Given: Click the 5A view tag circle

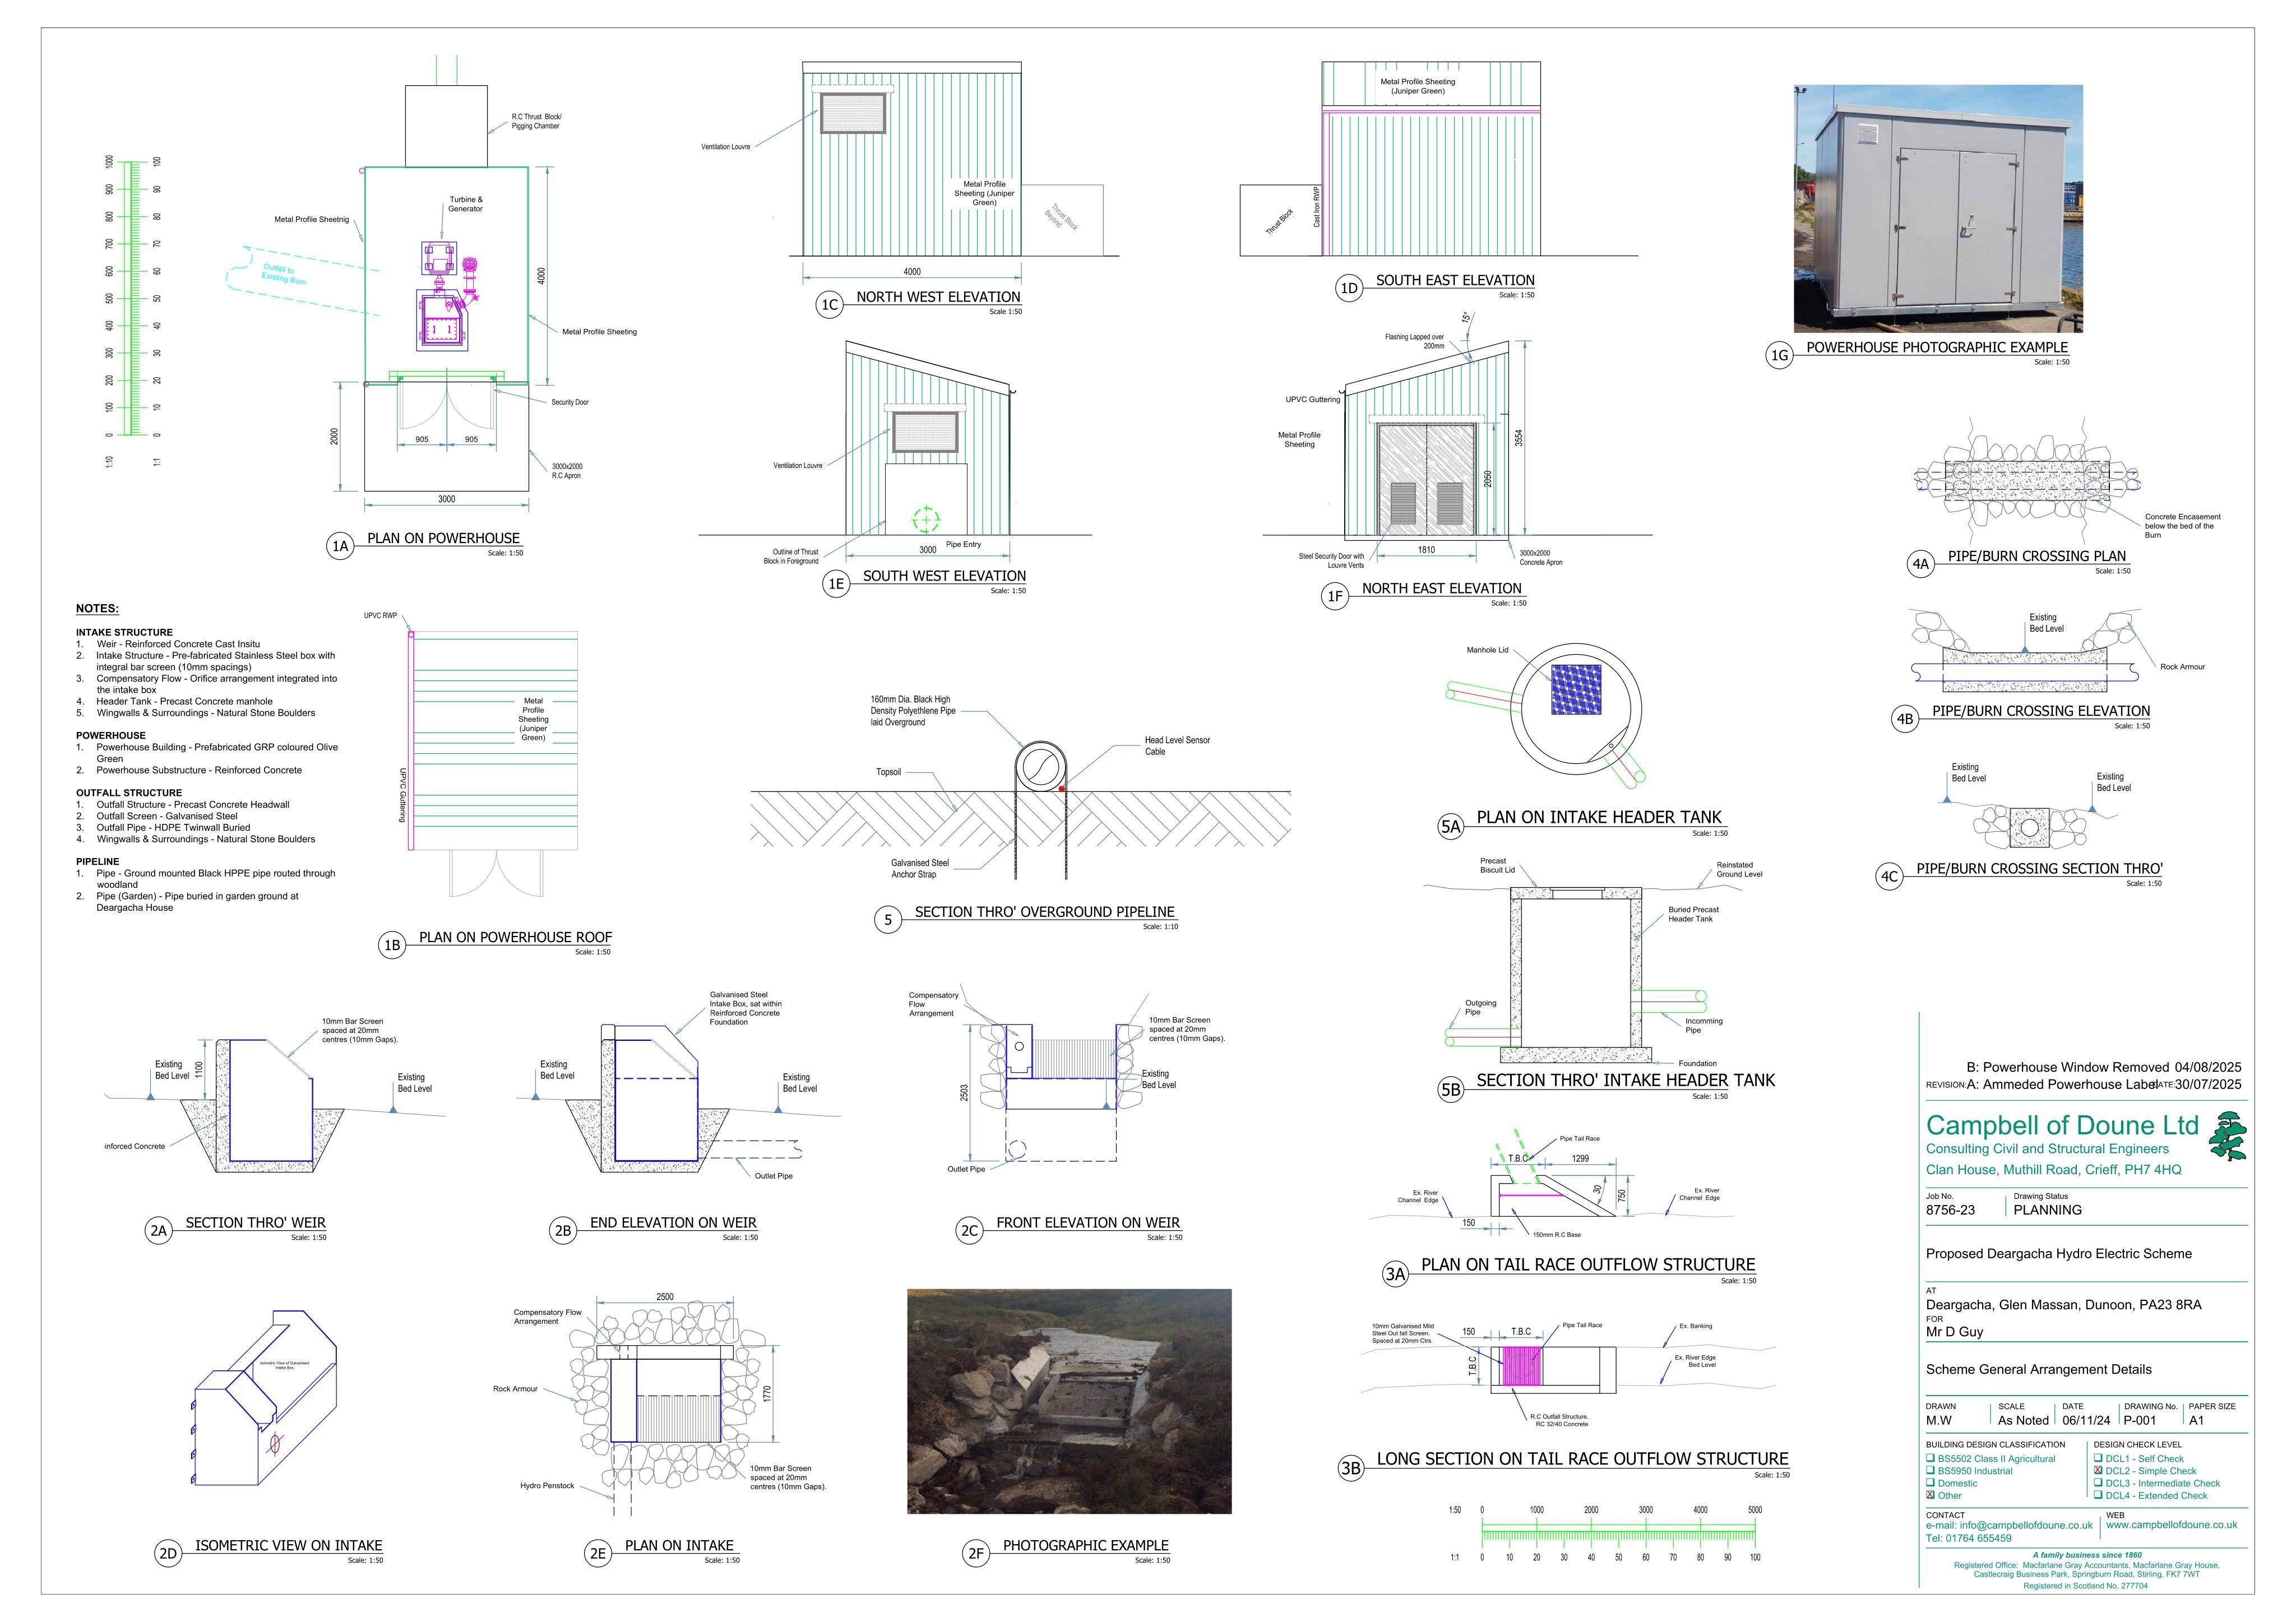Looking at the screenshot, I should [1450, 826].
